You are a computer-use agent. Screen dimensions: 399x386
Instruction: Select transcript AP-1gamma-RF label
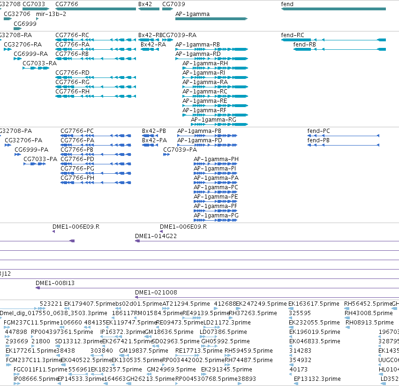pos(204,110)
